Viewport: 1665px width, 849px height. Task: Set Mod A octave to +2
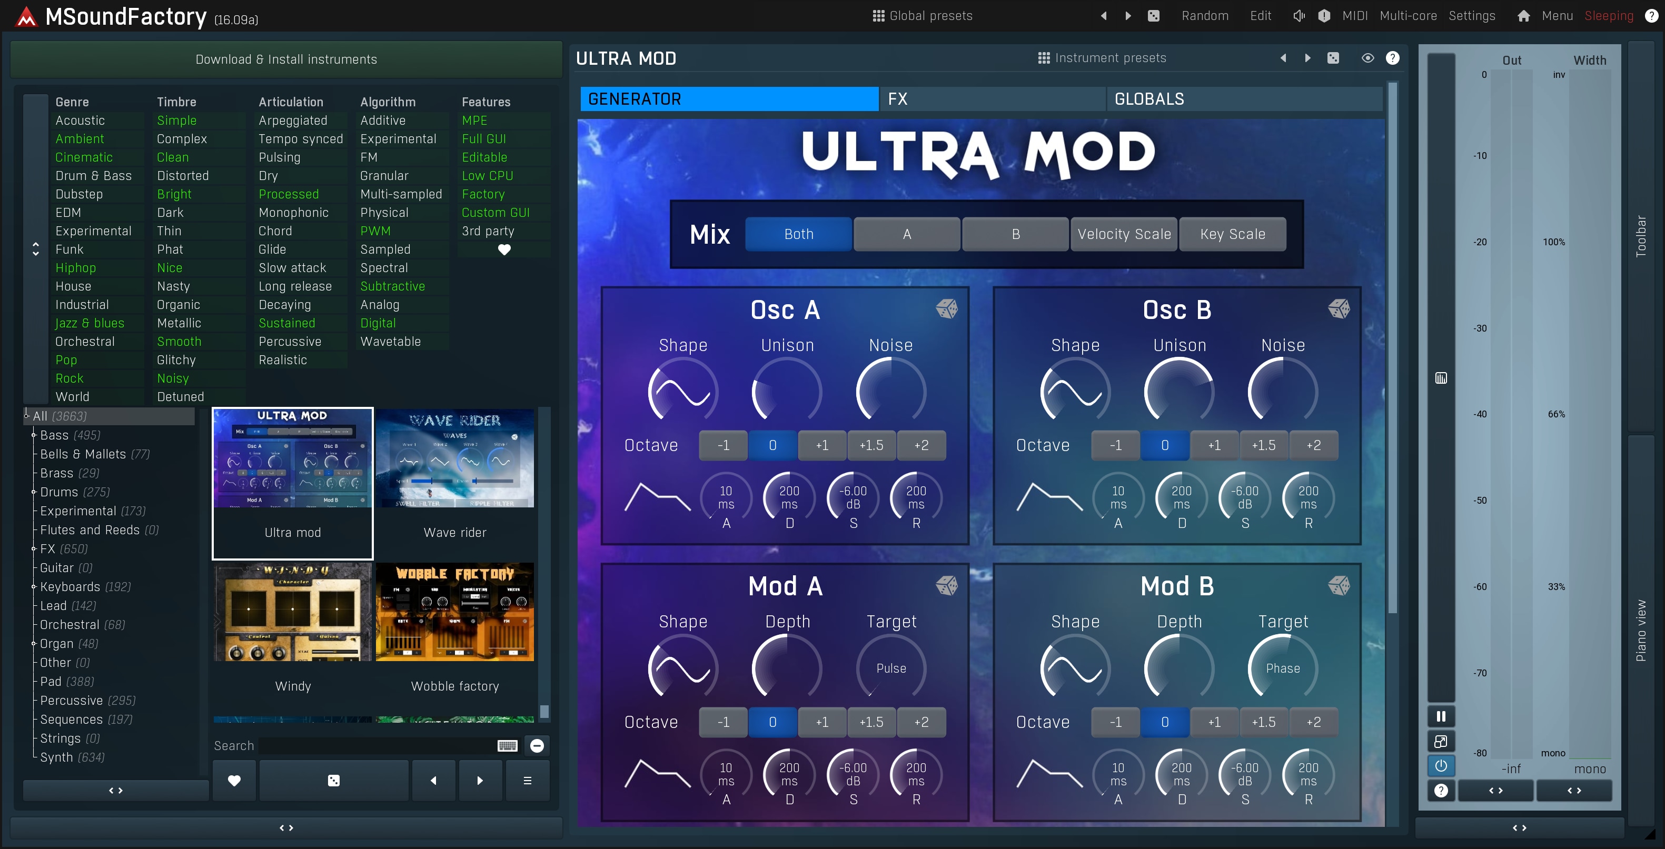tap(921, 722)
